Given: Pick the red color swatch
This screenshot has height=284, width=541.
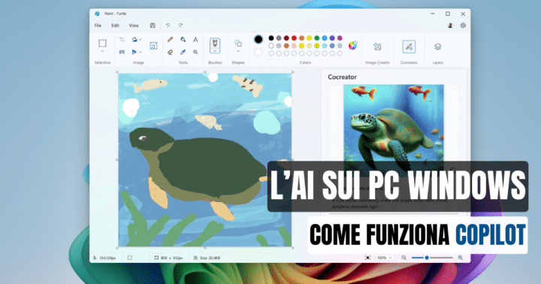Looking at the screenshot, I should (294, 38).
